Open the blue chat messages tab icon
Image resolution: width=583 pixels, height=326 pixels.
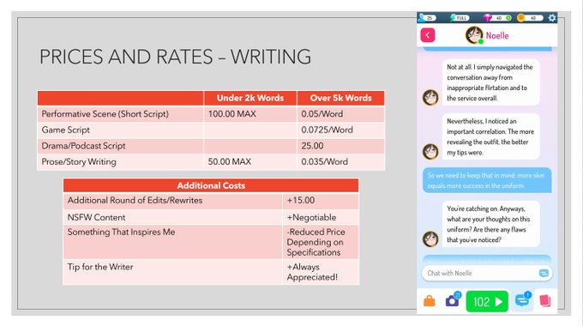(x=523, y=300)
